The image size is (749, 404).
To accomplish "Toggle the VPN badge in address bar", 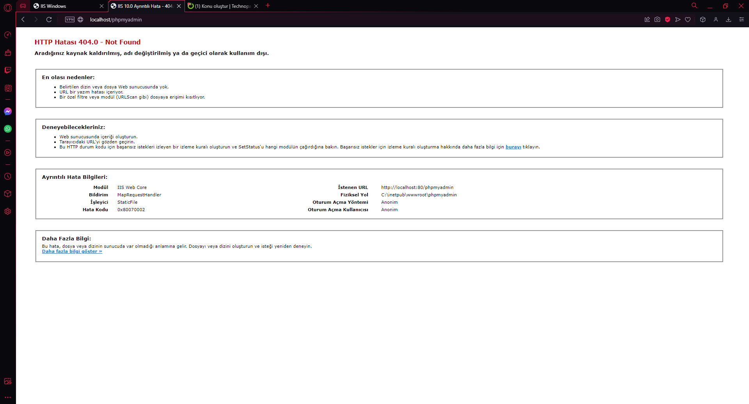I will point(70,19).
